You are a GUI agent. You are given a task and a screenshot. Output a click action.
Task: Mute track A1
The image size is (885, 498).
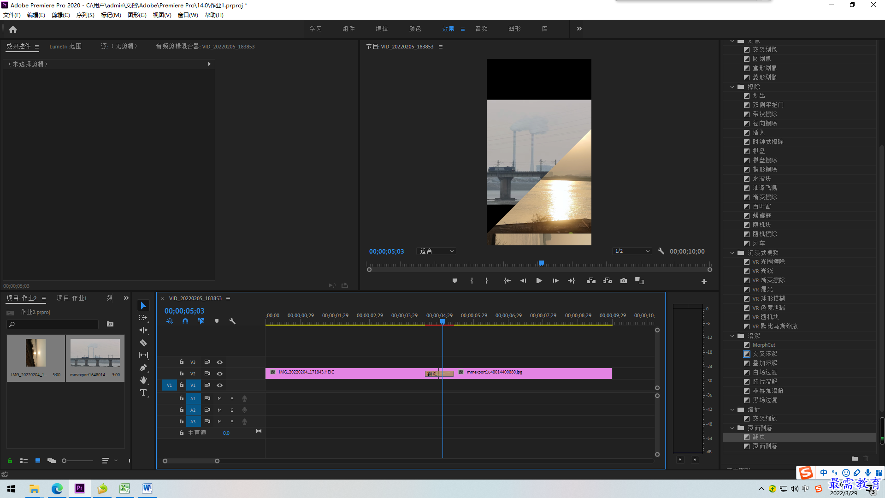219,398
